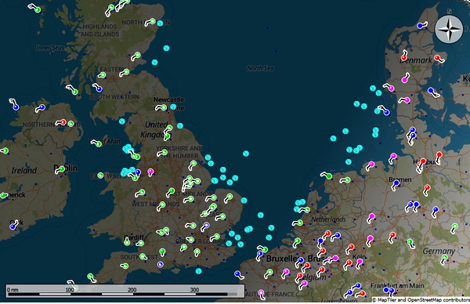470x304 pixels.
Task: Select the blue marker in South Western Scotland
Action: [99, 89]
